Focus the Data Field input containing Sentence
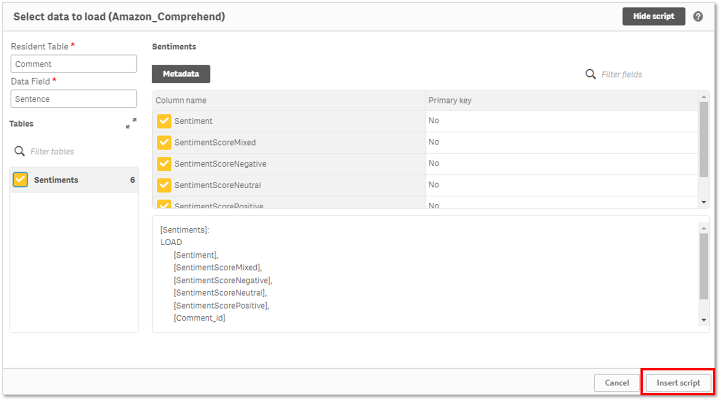The height and width of the screenshot is (401, 721). [74, 99]
